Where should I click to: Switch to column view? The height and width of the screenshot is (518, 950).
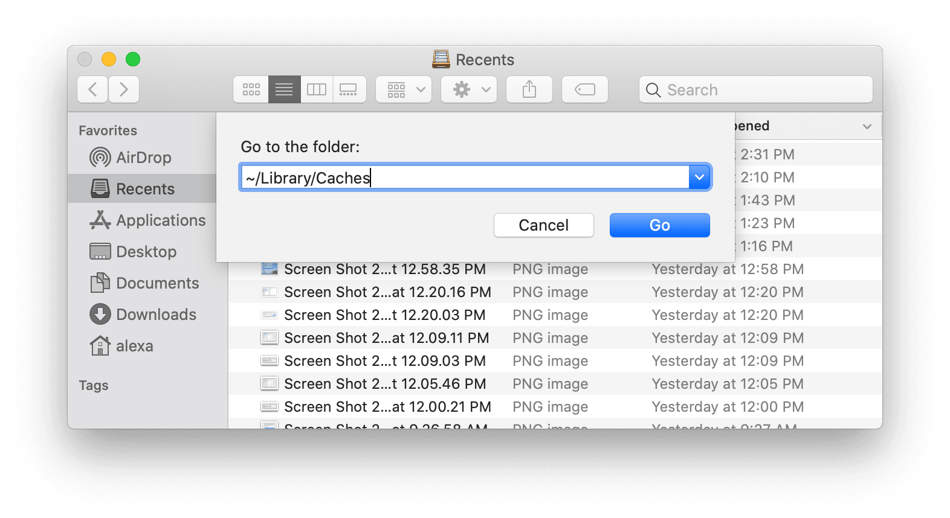tap(317, 90)
